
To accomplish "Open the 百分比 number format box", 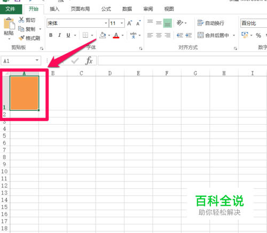I will click(254, 23).
